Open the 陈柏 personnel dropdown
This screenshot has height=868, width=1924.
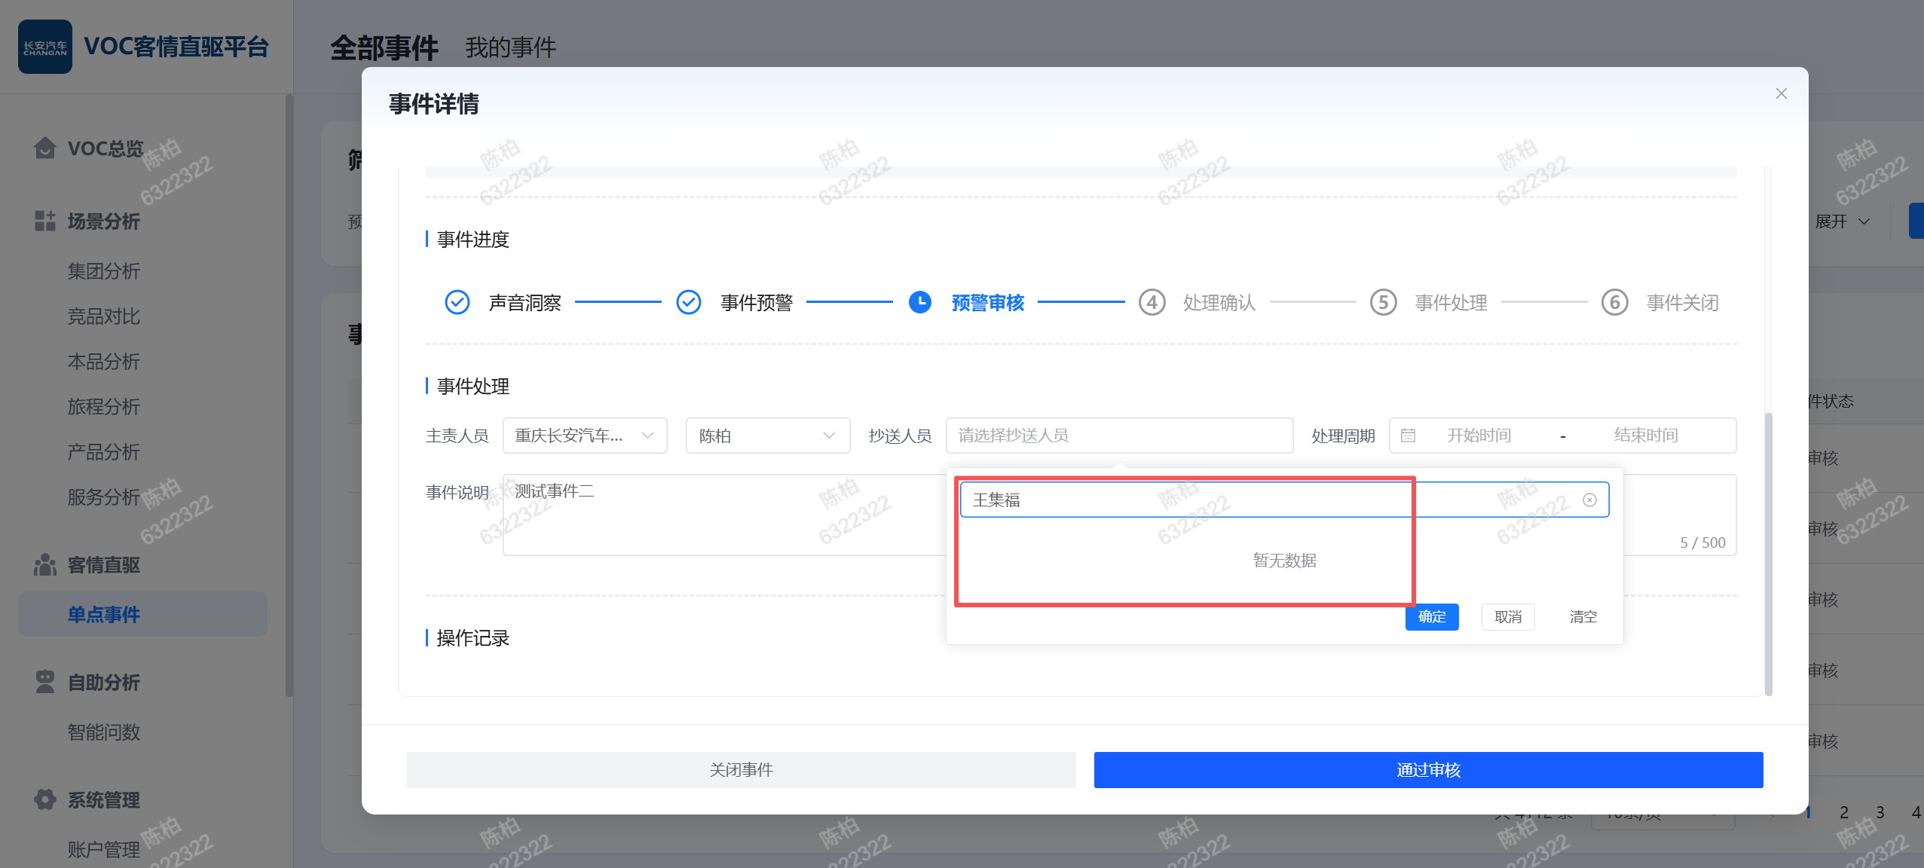[x=766, y=436]
